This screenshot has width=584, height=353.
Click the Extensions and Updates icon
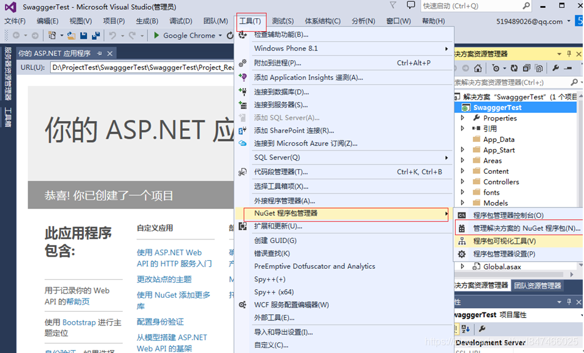coord(242,226)
